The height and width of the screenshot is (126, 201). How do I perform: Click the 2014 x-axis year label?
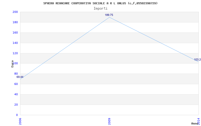pyautogui.click(x=198, y=121)
